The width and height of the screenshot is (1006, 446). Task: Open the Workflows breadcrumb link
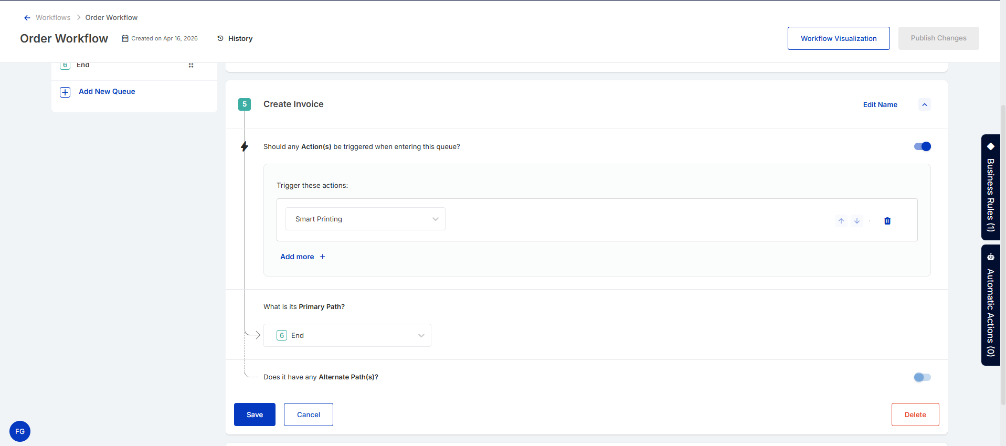(x=53, y=17)
